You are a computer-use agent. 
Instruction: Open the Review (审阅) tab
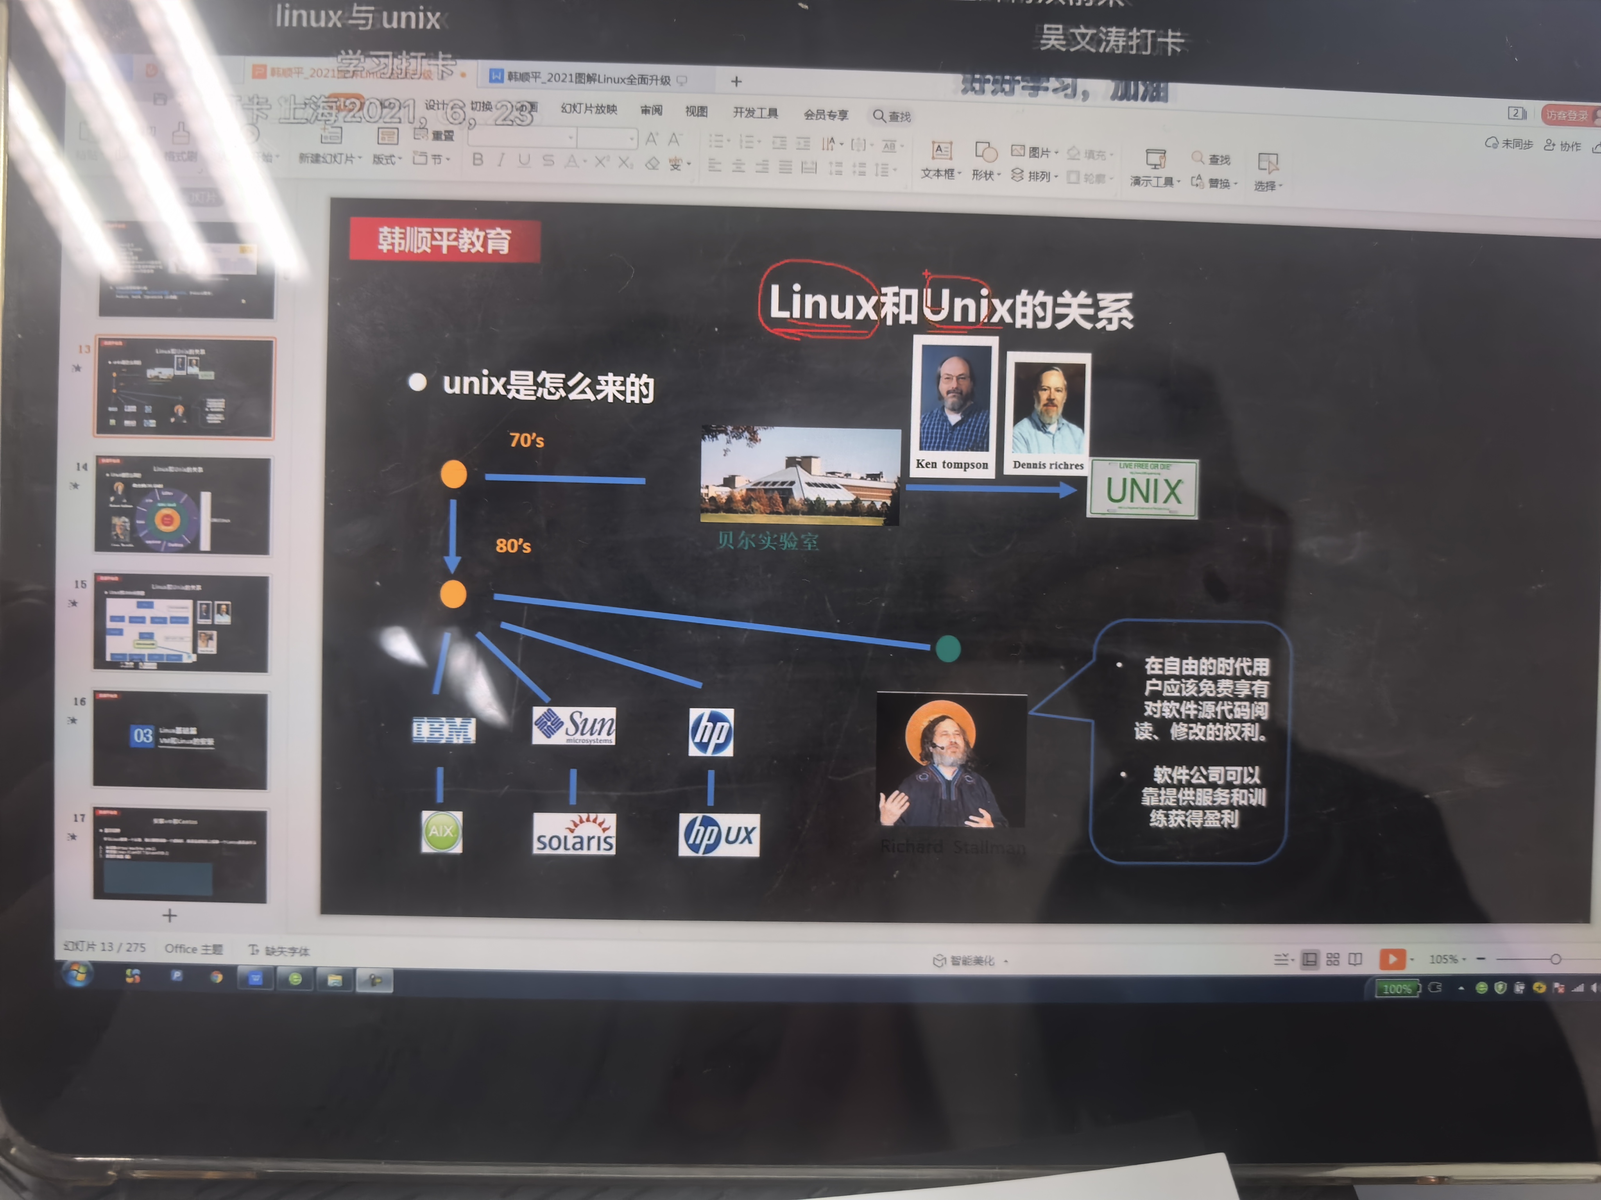tap(651, 110)
